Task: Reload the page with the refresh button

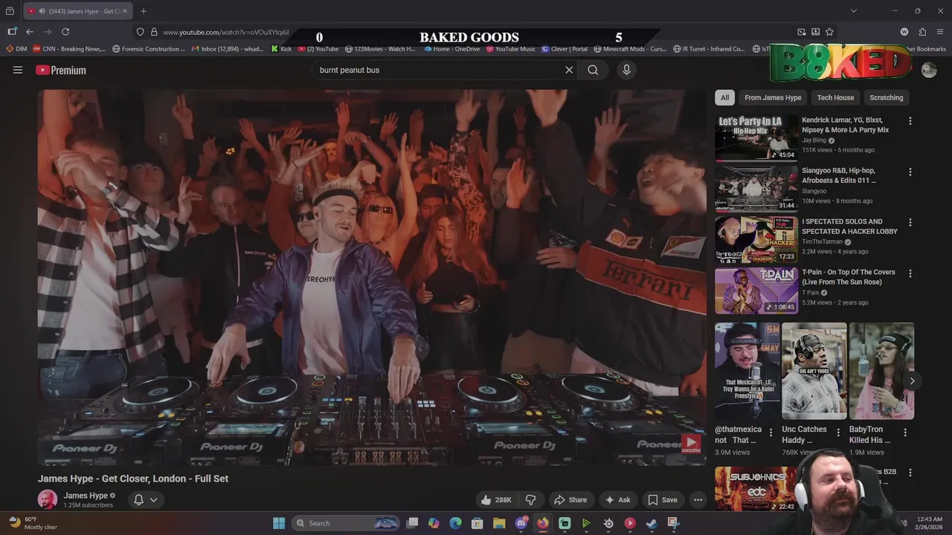Action: (x=65, y=32)
